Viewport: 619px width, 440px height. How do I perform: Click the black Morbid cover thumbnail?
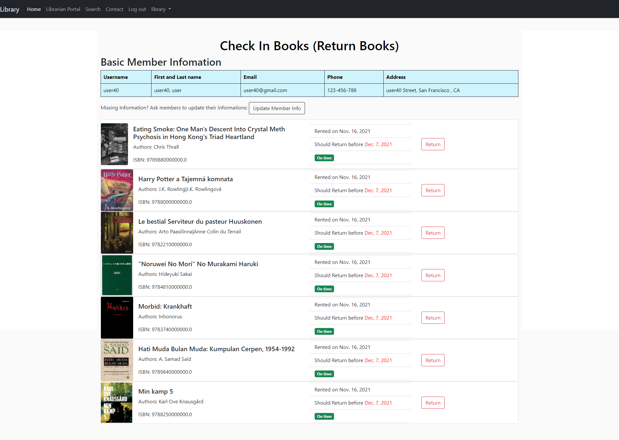click(117, 318)
